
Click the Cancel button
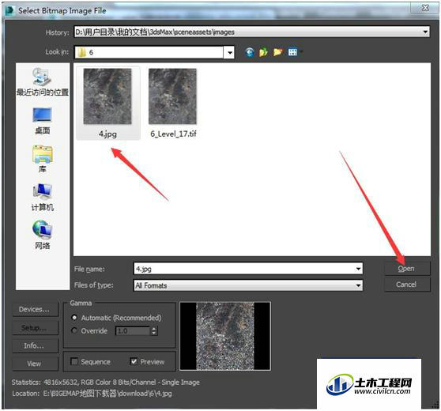(x=407, y=285)
